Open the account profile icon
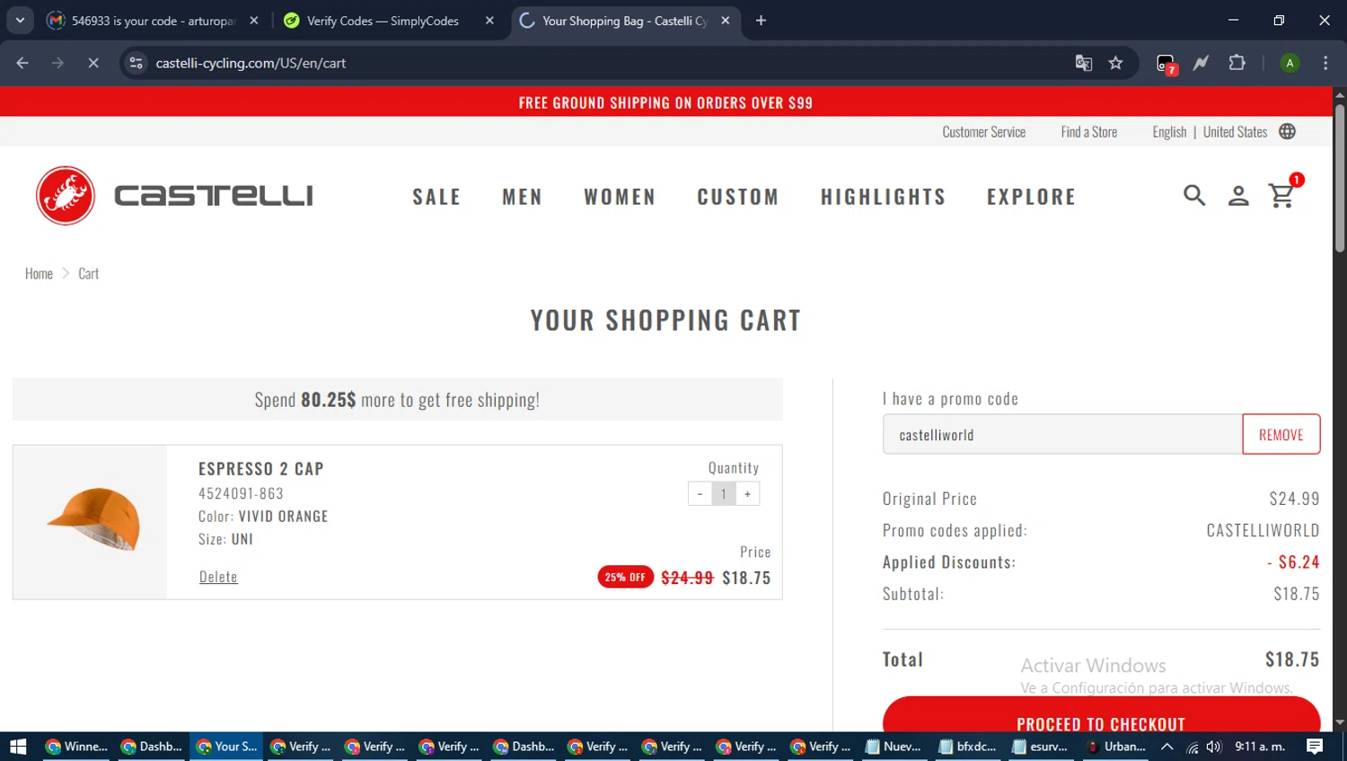Viewport: 1347px width, 761px height. (1238, 195)
